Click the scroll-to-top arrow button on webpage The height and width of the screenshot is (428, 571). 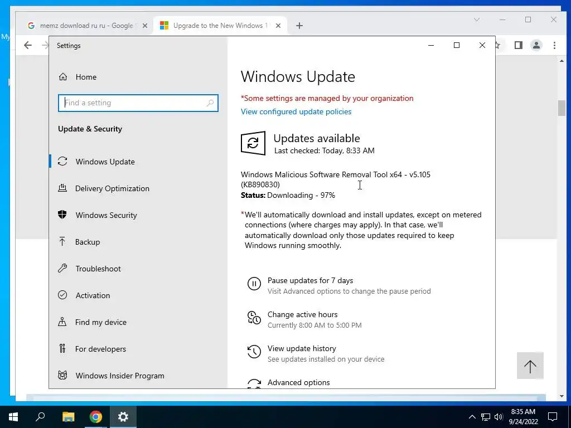(x=530, y=366)
